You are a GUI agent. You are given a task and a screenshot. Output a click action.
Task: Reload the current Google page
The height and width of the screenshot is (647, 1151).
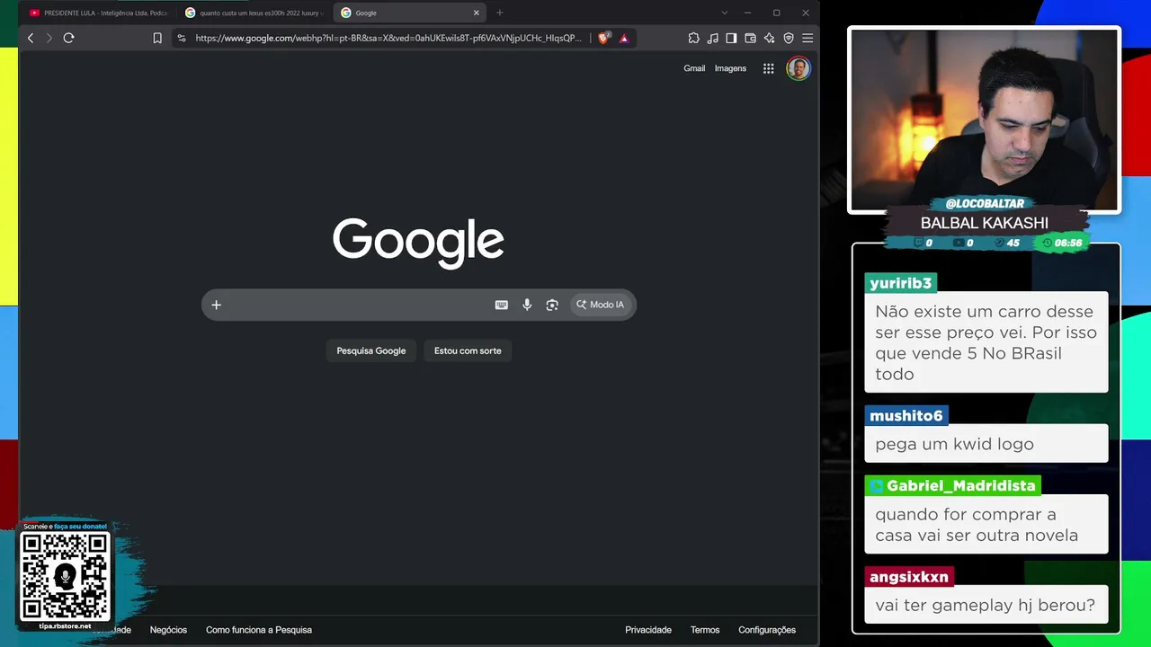pyautogui.click(x=68, y=38)
